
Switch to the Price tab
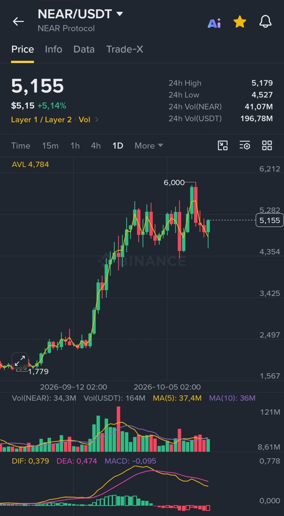coord(22,49)
